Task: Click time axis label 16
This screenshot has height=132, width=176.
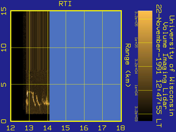Action: 84,128
